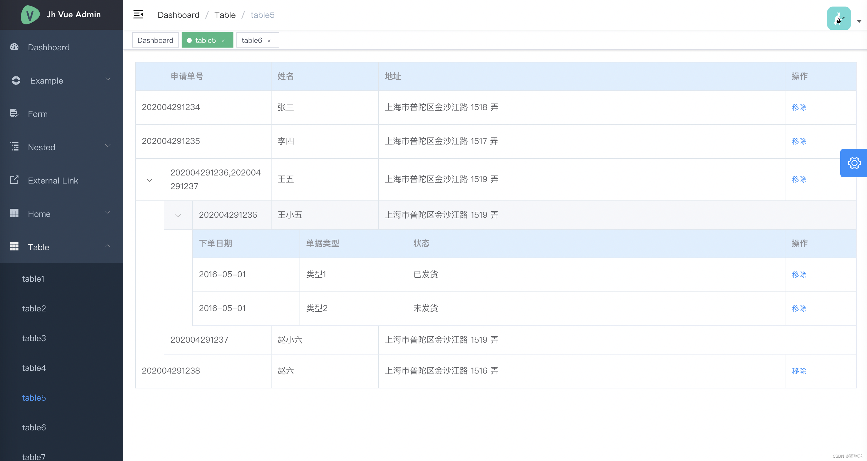
Task: Switch to the Dashboard tab
Action: tap(155, 40)
